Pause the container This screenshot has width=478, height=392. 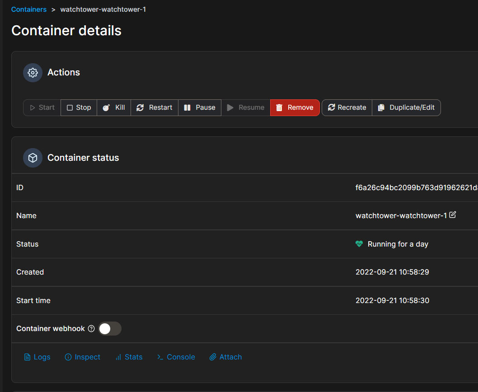coord(199,107)
